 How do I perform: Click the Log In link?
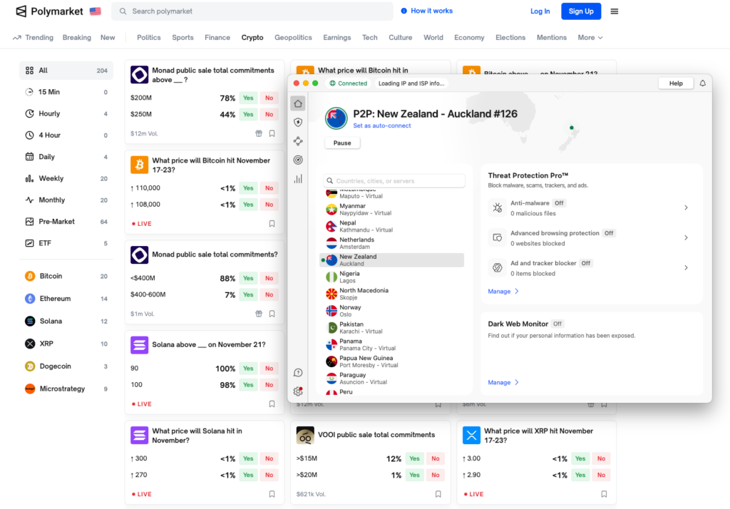click(540, 11)
